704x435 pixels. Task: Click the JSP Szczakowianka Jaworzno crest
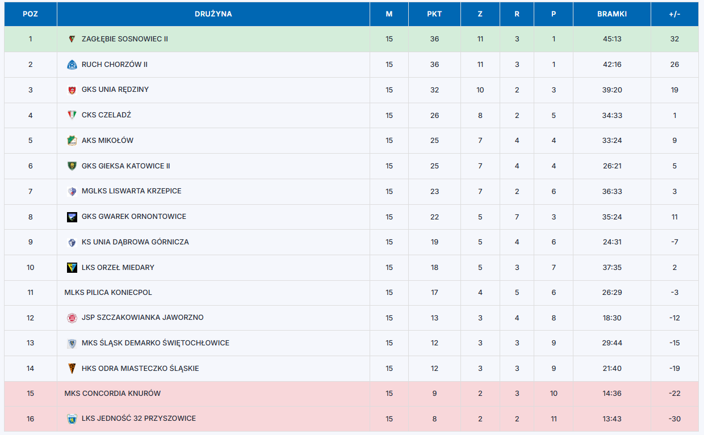pos(72,318)
